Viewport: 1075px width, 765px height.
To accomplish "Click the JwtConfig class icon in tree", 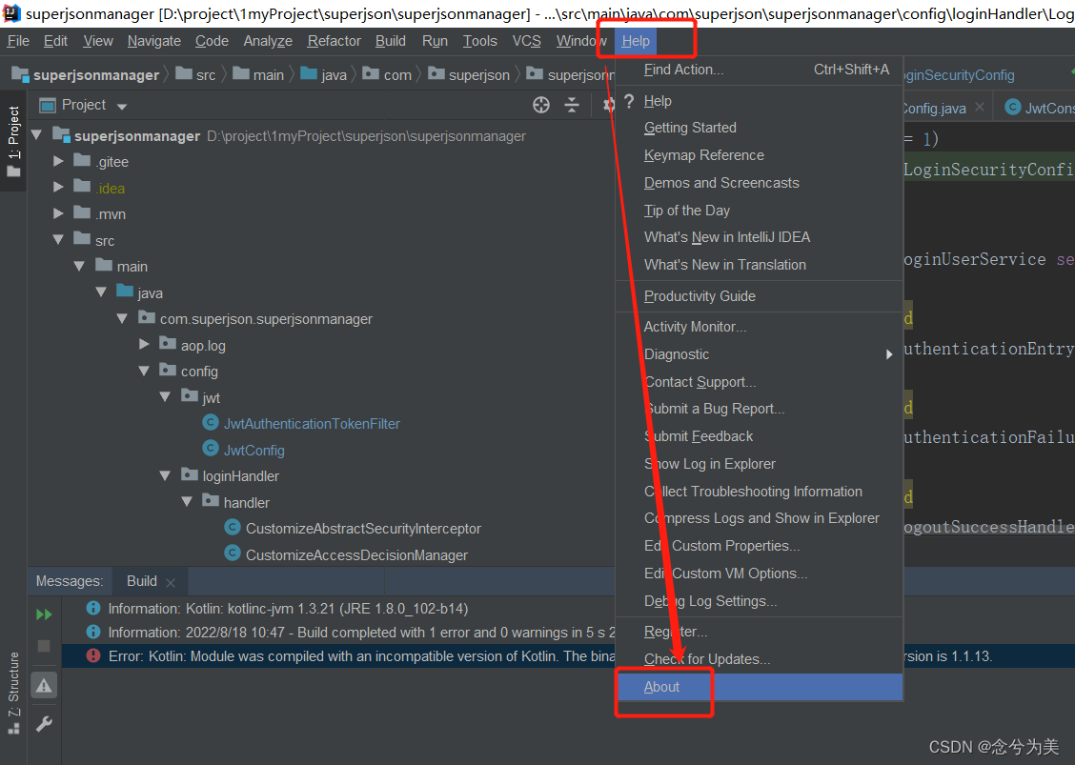I will coord(211,449).
